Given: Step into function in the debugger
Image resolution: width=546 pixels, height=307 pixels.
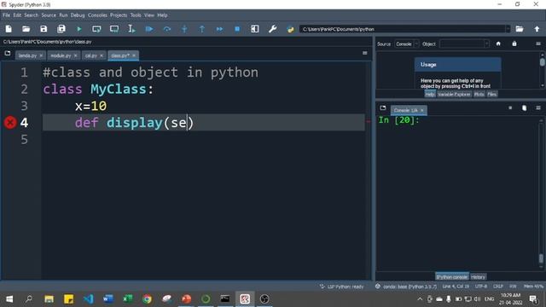Looking at the screenshot, I should [x=184, y=29].
